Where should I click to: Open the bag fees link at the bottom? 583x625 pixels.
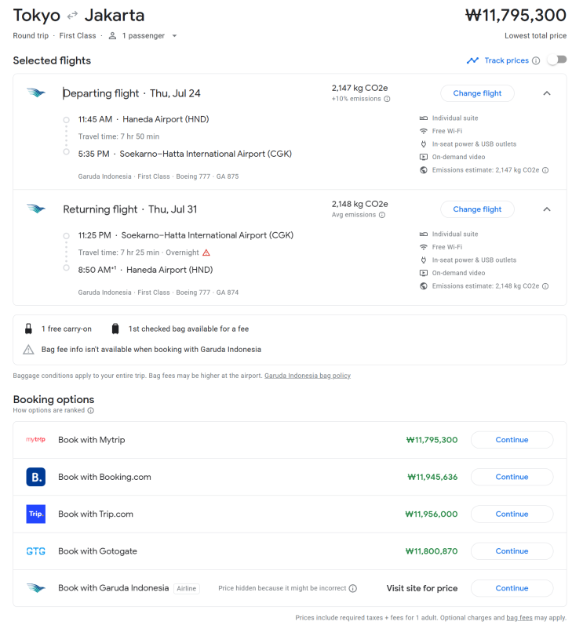(x=520, y=618)
